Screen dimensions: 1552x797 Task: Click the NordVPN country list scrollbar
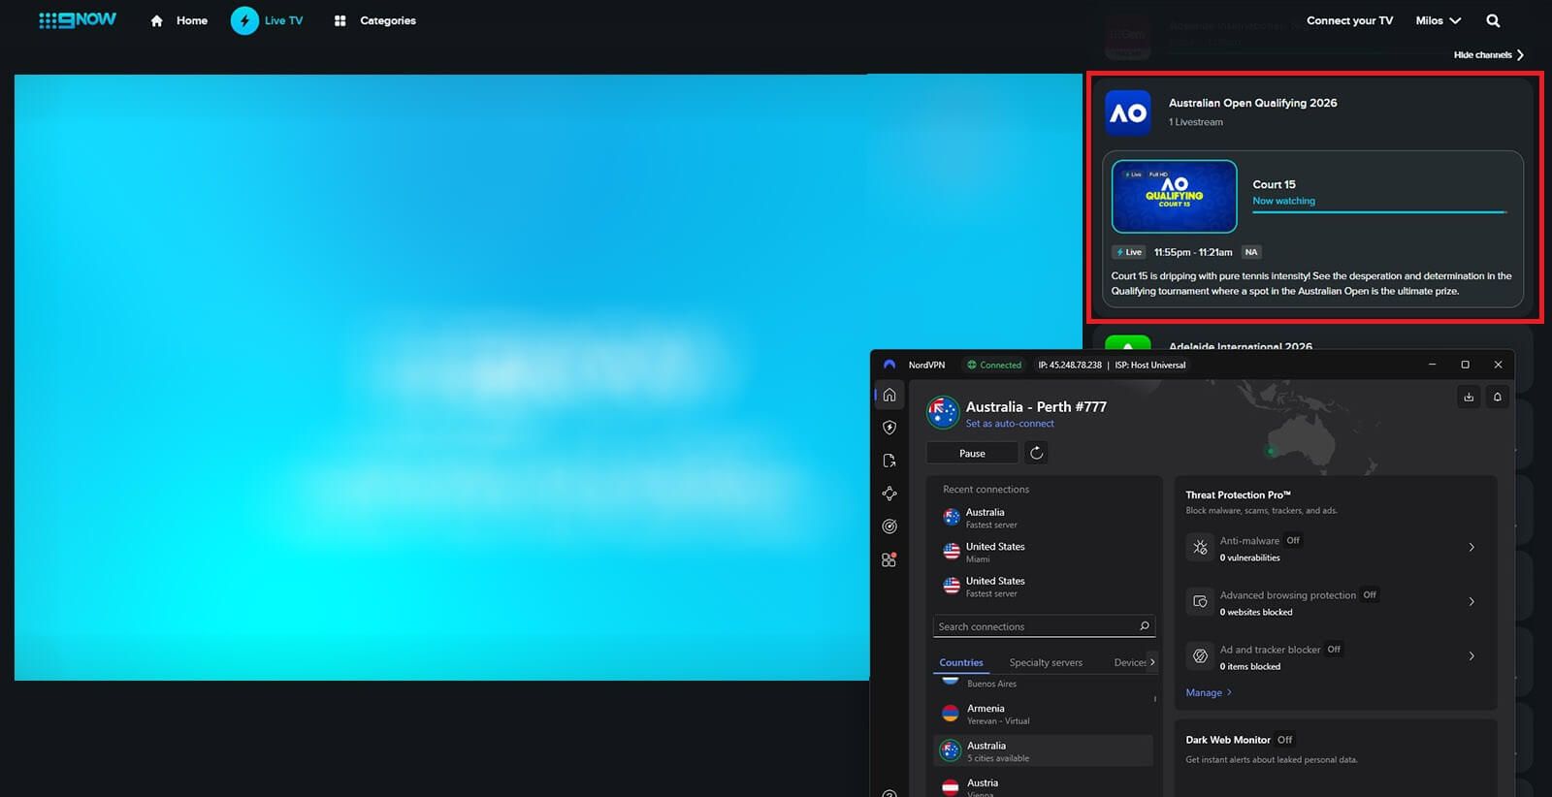point(1154,699)
